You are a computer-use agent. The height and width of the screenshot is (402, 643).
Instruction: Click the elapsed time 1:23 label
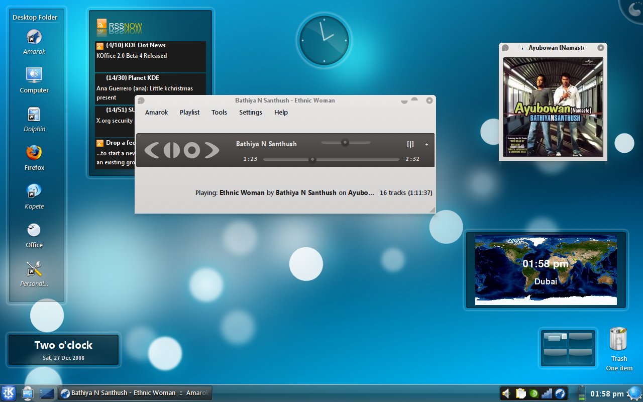point(250,159)
